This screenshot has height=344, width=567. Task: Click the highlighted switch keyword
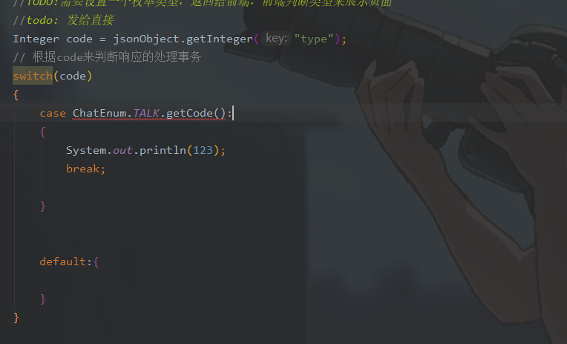(33, 76)
